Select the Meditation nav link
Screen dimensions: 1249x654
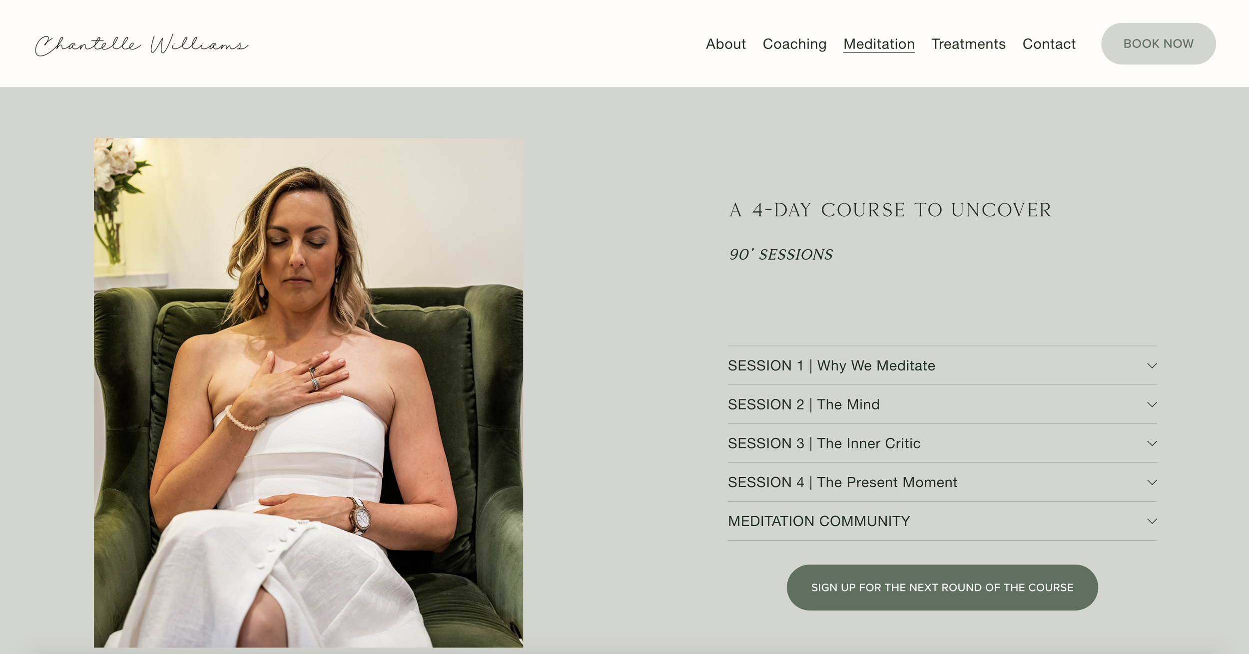(879, 44)
